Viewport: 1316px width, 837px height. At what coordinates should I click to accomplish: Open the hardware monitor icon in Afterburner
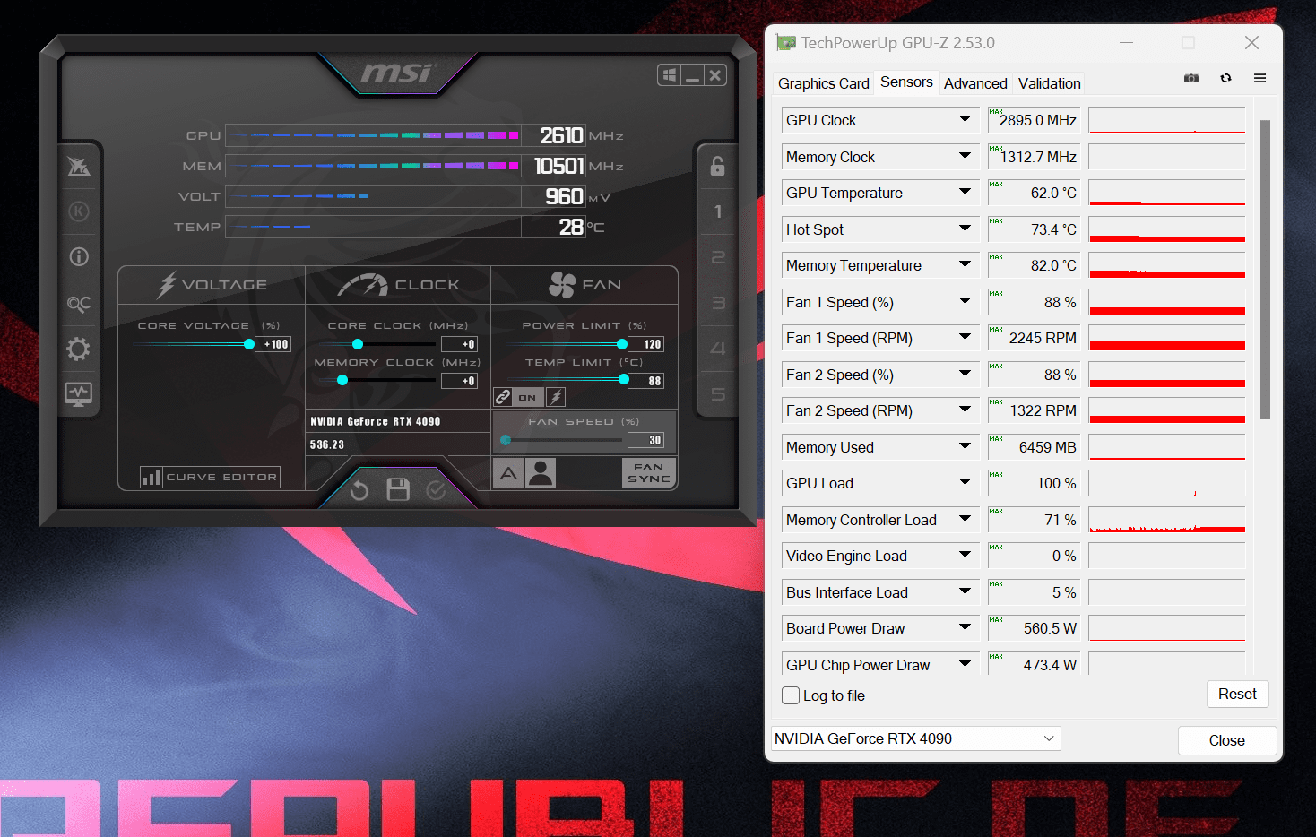[x=79, y=394]
